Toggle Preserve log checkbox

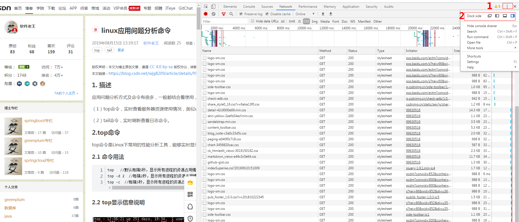241,14
